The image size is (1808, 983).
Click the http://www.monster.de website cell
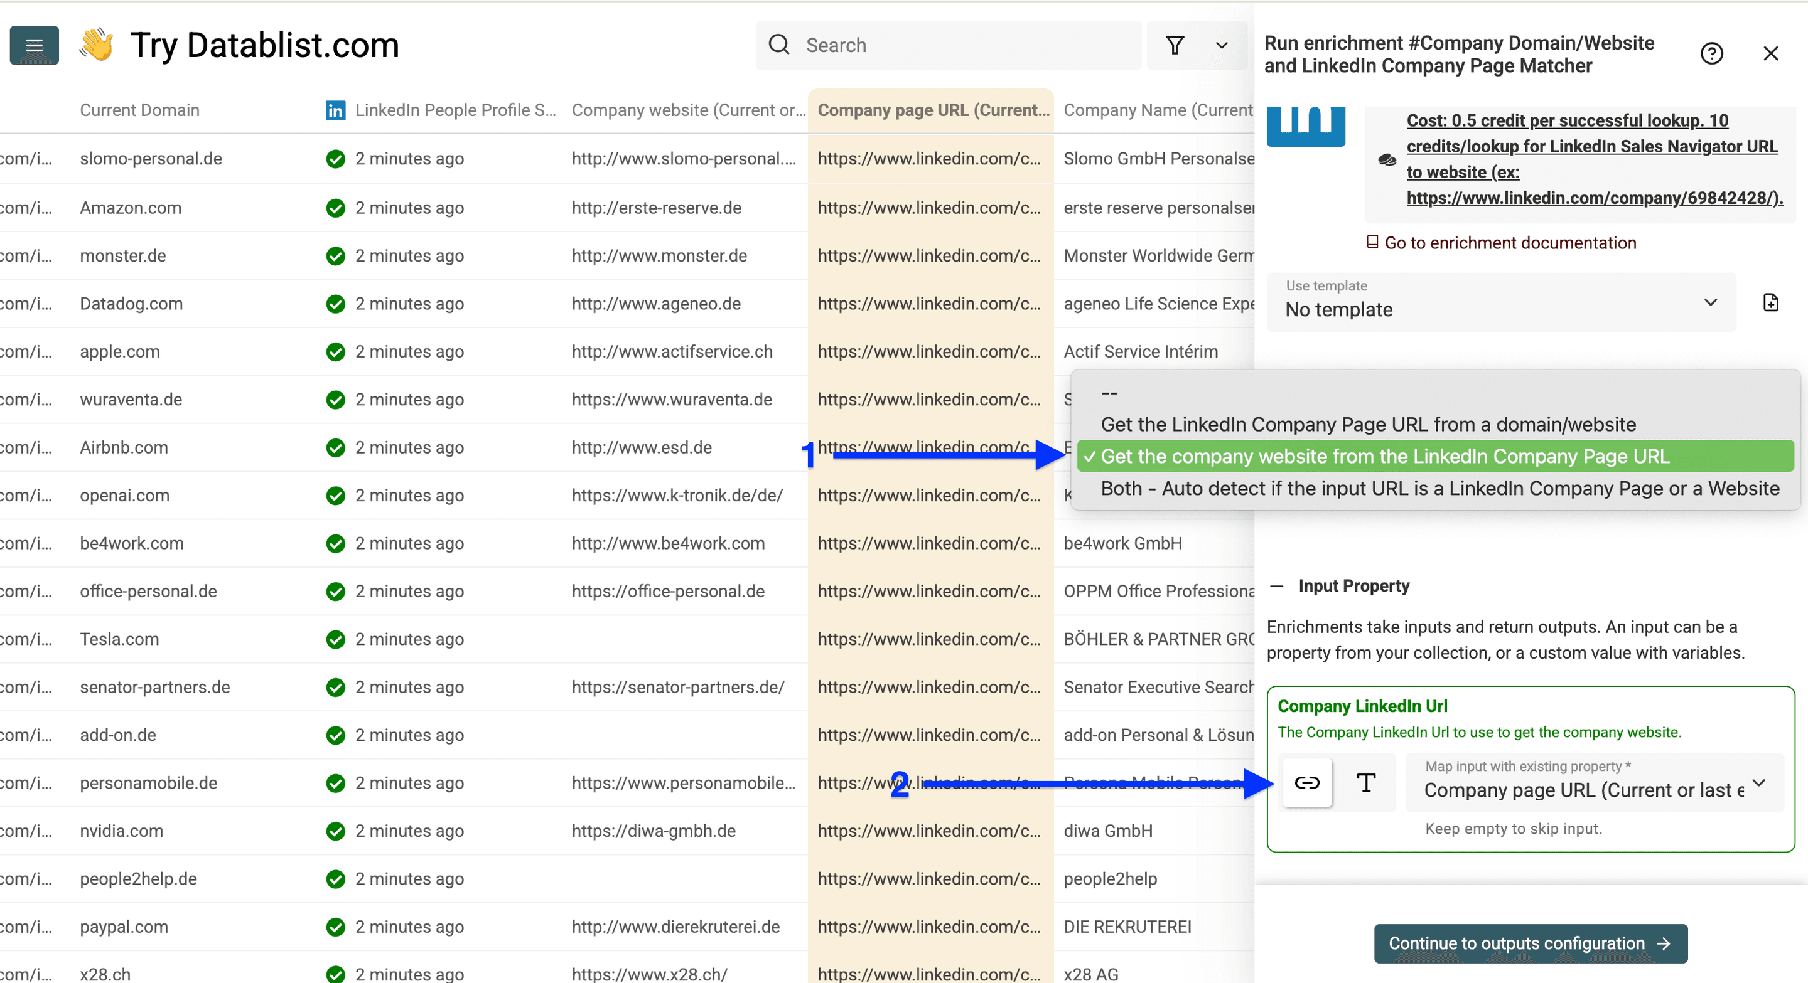pyautogui.click(x=659, y=256)
